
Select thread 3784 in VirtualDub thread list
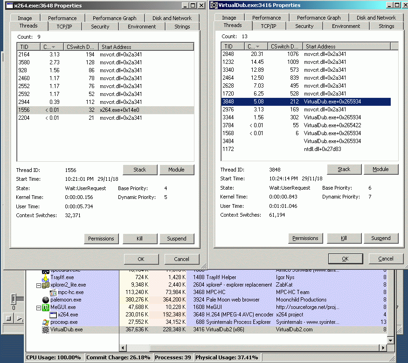306,125
